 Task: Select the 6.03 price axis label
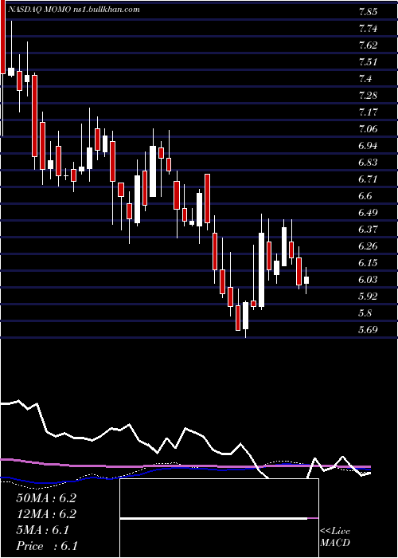[x=368, y=279]
